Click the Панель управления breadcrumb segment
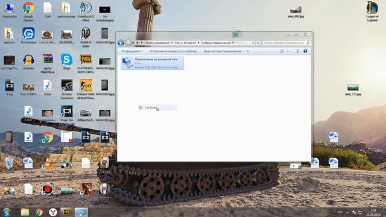Screen dimensions: 386x217 [x=157, y=43]
